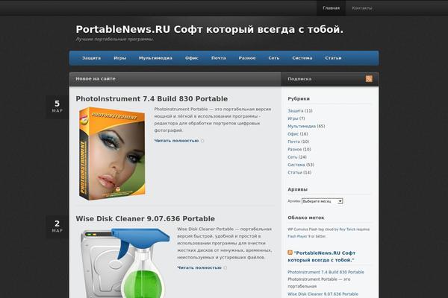Viewport: 448px width, 298px height.
Task: Click the PortableNews.RU site title
Action: [x=209, y=29]
